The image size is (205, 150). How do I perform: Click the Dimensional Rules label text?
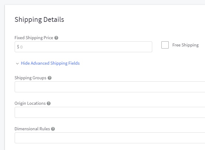(32, 129)
